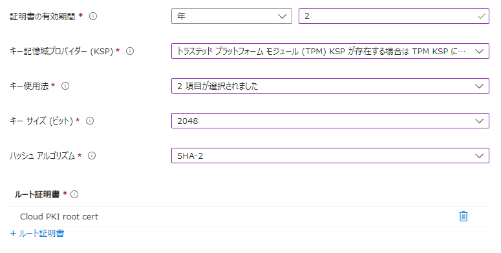Show info tooltip for キー記憶域プロバイダー (KSP)
The width and height of the screenshot is (501, 253).
click(130, 51)
